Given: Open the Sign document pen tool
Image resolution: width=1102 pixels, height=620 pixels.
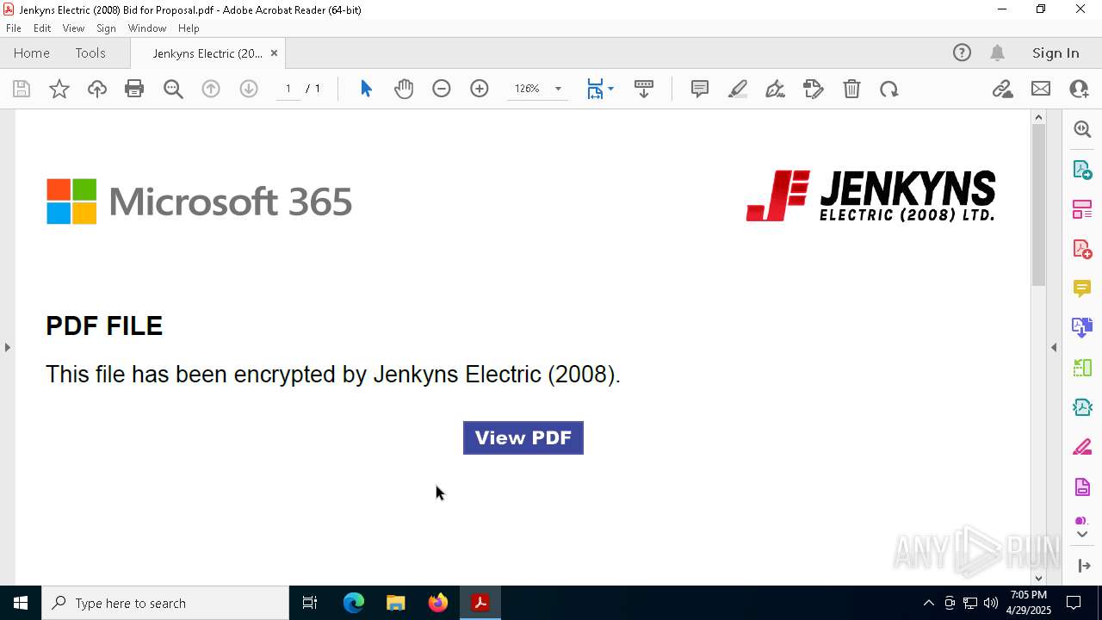Looking at the screenshot, I should (775, 89).
